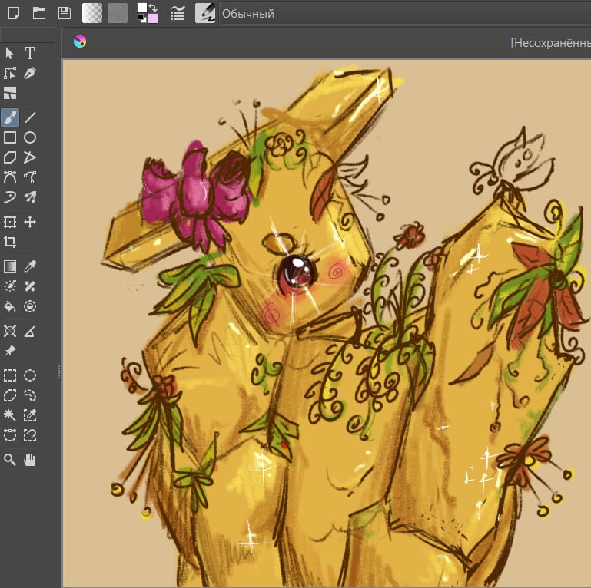
Task: Select the Move tool
Action: (30, 222)
